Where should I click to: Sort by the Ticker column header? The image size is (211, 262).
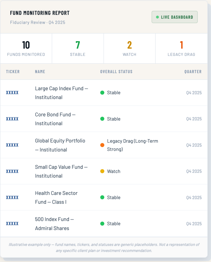coord(13,72)
